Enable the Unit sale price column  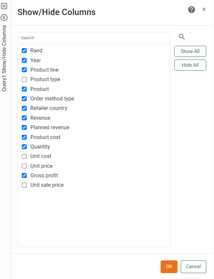click(x=24, y=185)
